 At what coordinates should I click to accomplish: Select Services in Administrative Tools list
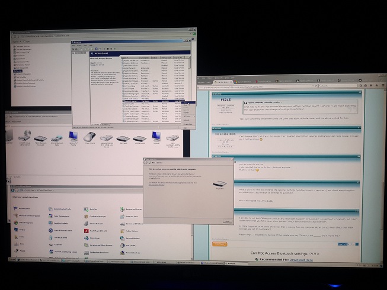point(18,71)
